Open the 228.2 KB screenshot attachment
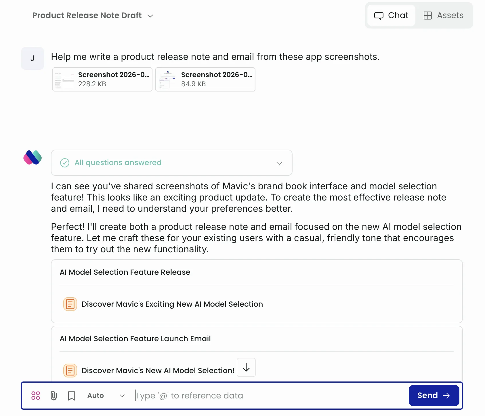485x416 pixels. click(x=102, y=79)
